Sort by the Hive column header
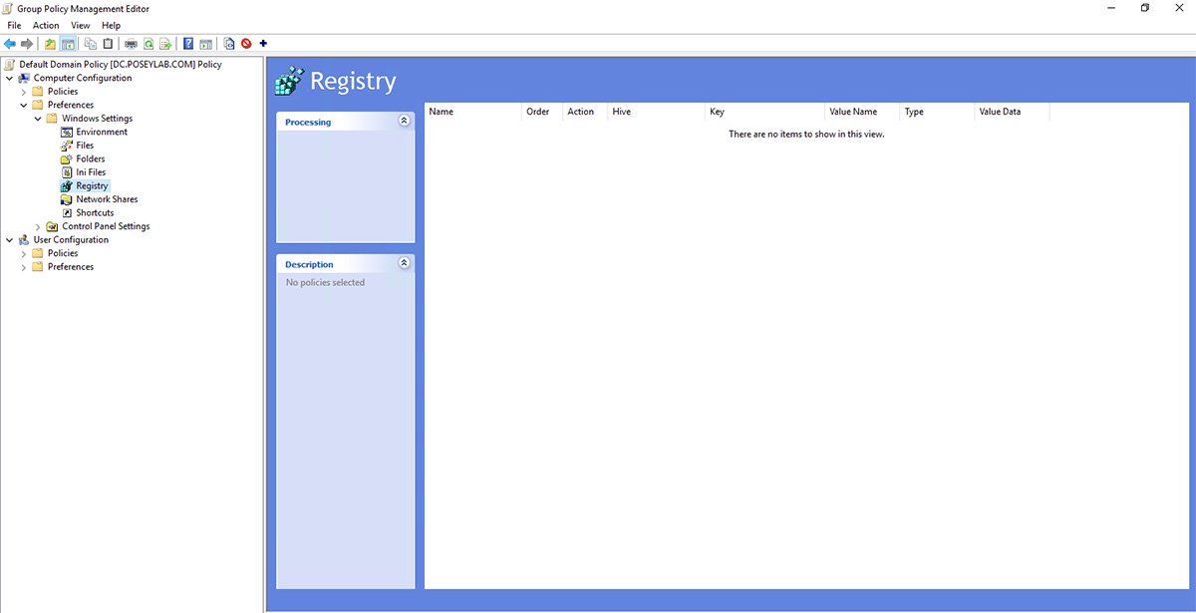1196x613 pixels. [622, 112]
